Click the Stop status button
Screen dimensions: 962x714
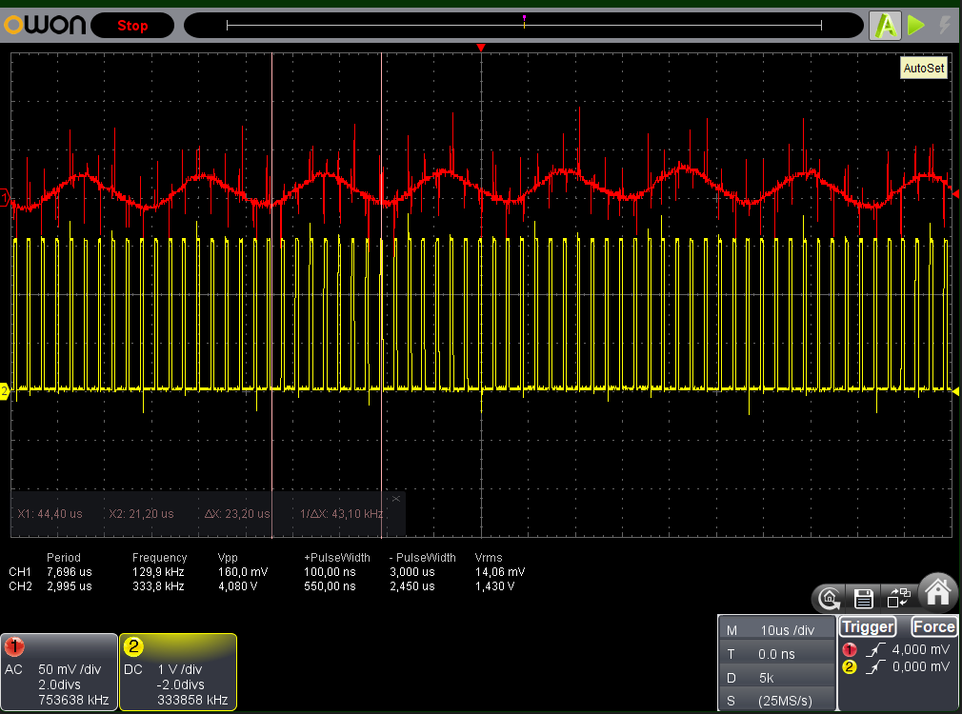[132, 26]
